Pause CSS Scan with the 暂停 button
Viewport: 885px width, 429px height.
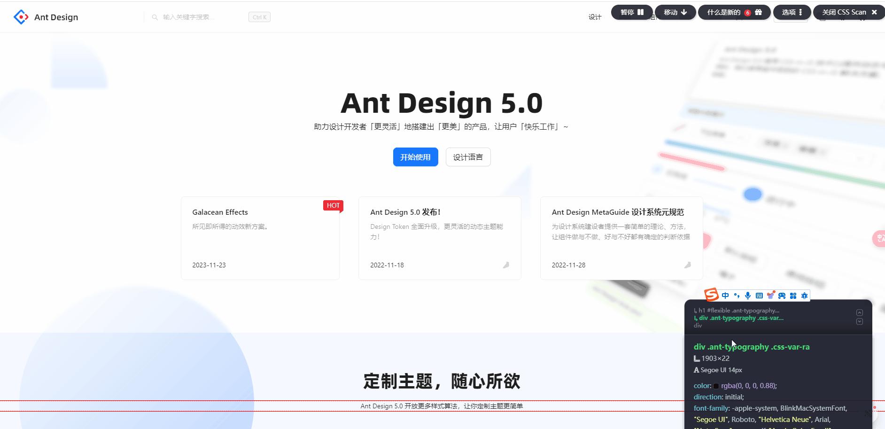point(631,12)
